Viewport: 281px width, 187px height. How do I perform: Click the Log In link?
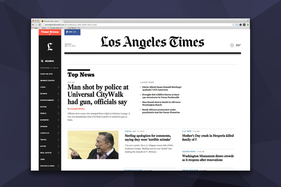point(55,68)
